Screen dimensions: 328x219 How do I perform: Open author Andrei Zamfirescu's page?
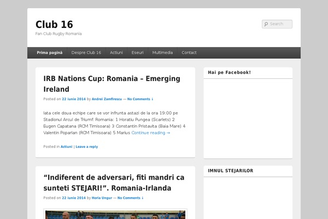tap(107, 99)
